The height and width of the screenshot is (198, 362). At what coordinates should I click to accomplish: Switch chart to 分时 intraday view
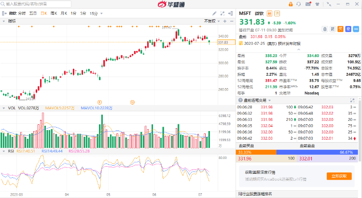point(22,13)
